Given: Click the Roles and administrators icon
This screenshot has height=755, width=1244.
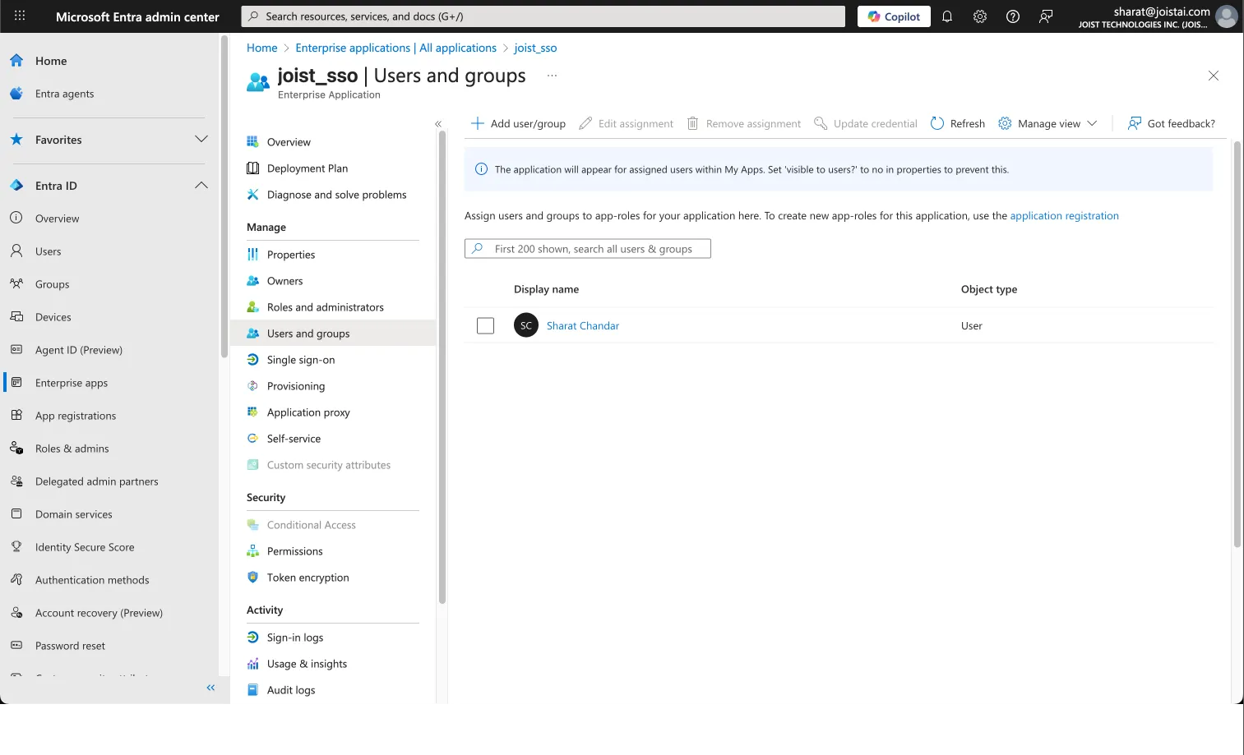Looking at the screenshot, I should pos(253,307).
